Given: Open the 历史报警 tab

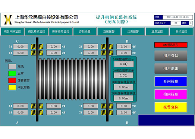Looking at the screenshot, I should pyautogui.click(x=133, y=32).
